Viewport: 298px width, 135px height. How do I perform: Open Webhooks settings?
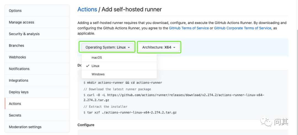[x=37, y=57]
